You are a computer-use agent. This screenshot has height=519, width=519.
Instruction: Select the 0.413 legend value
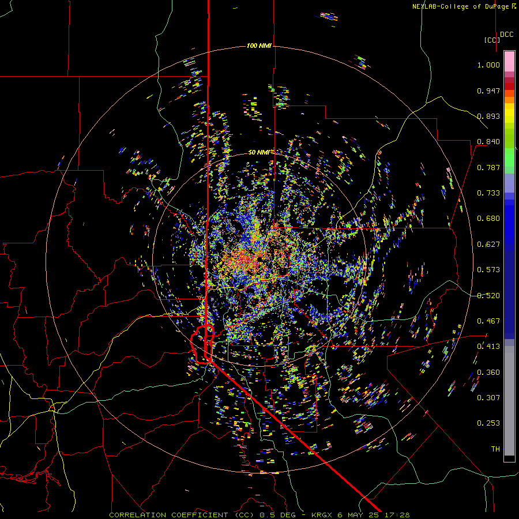click(x=488, y=347)
